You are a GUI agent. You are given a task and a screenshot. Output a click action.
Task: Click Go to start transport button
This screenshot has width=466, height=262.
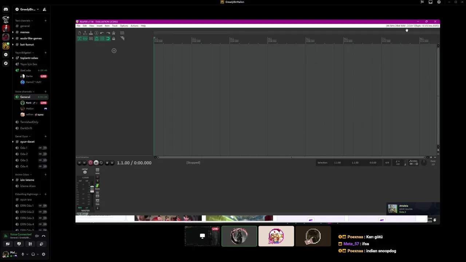[x=79, y=163]
